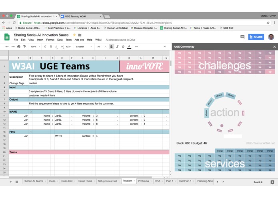Open the move-to-folder icon

80,35
